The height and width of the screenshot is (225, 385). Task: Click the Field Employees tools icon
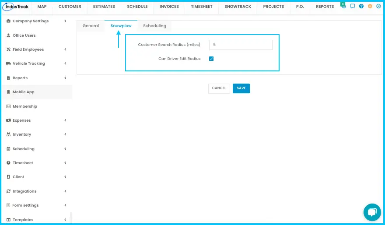tap(8, 49)
